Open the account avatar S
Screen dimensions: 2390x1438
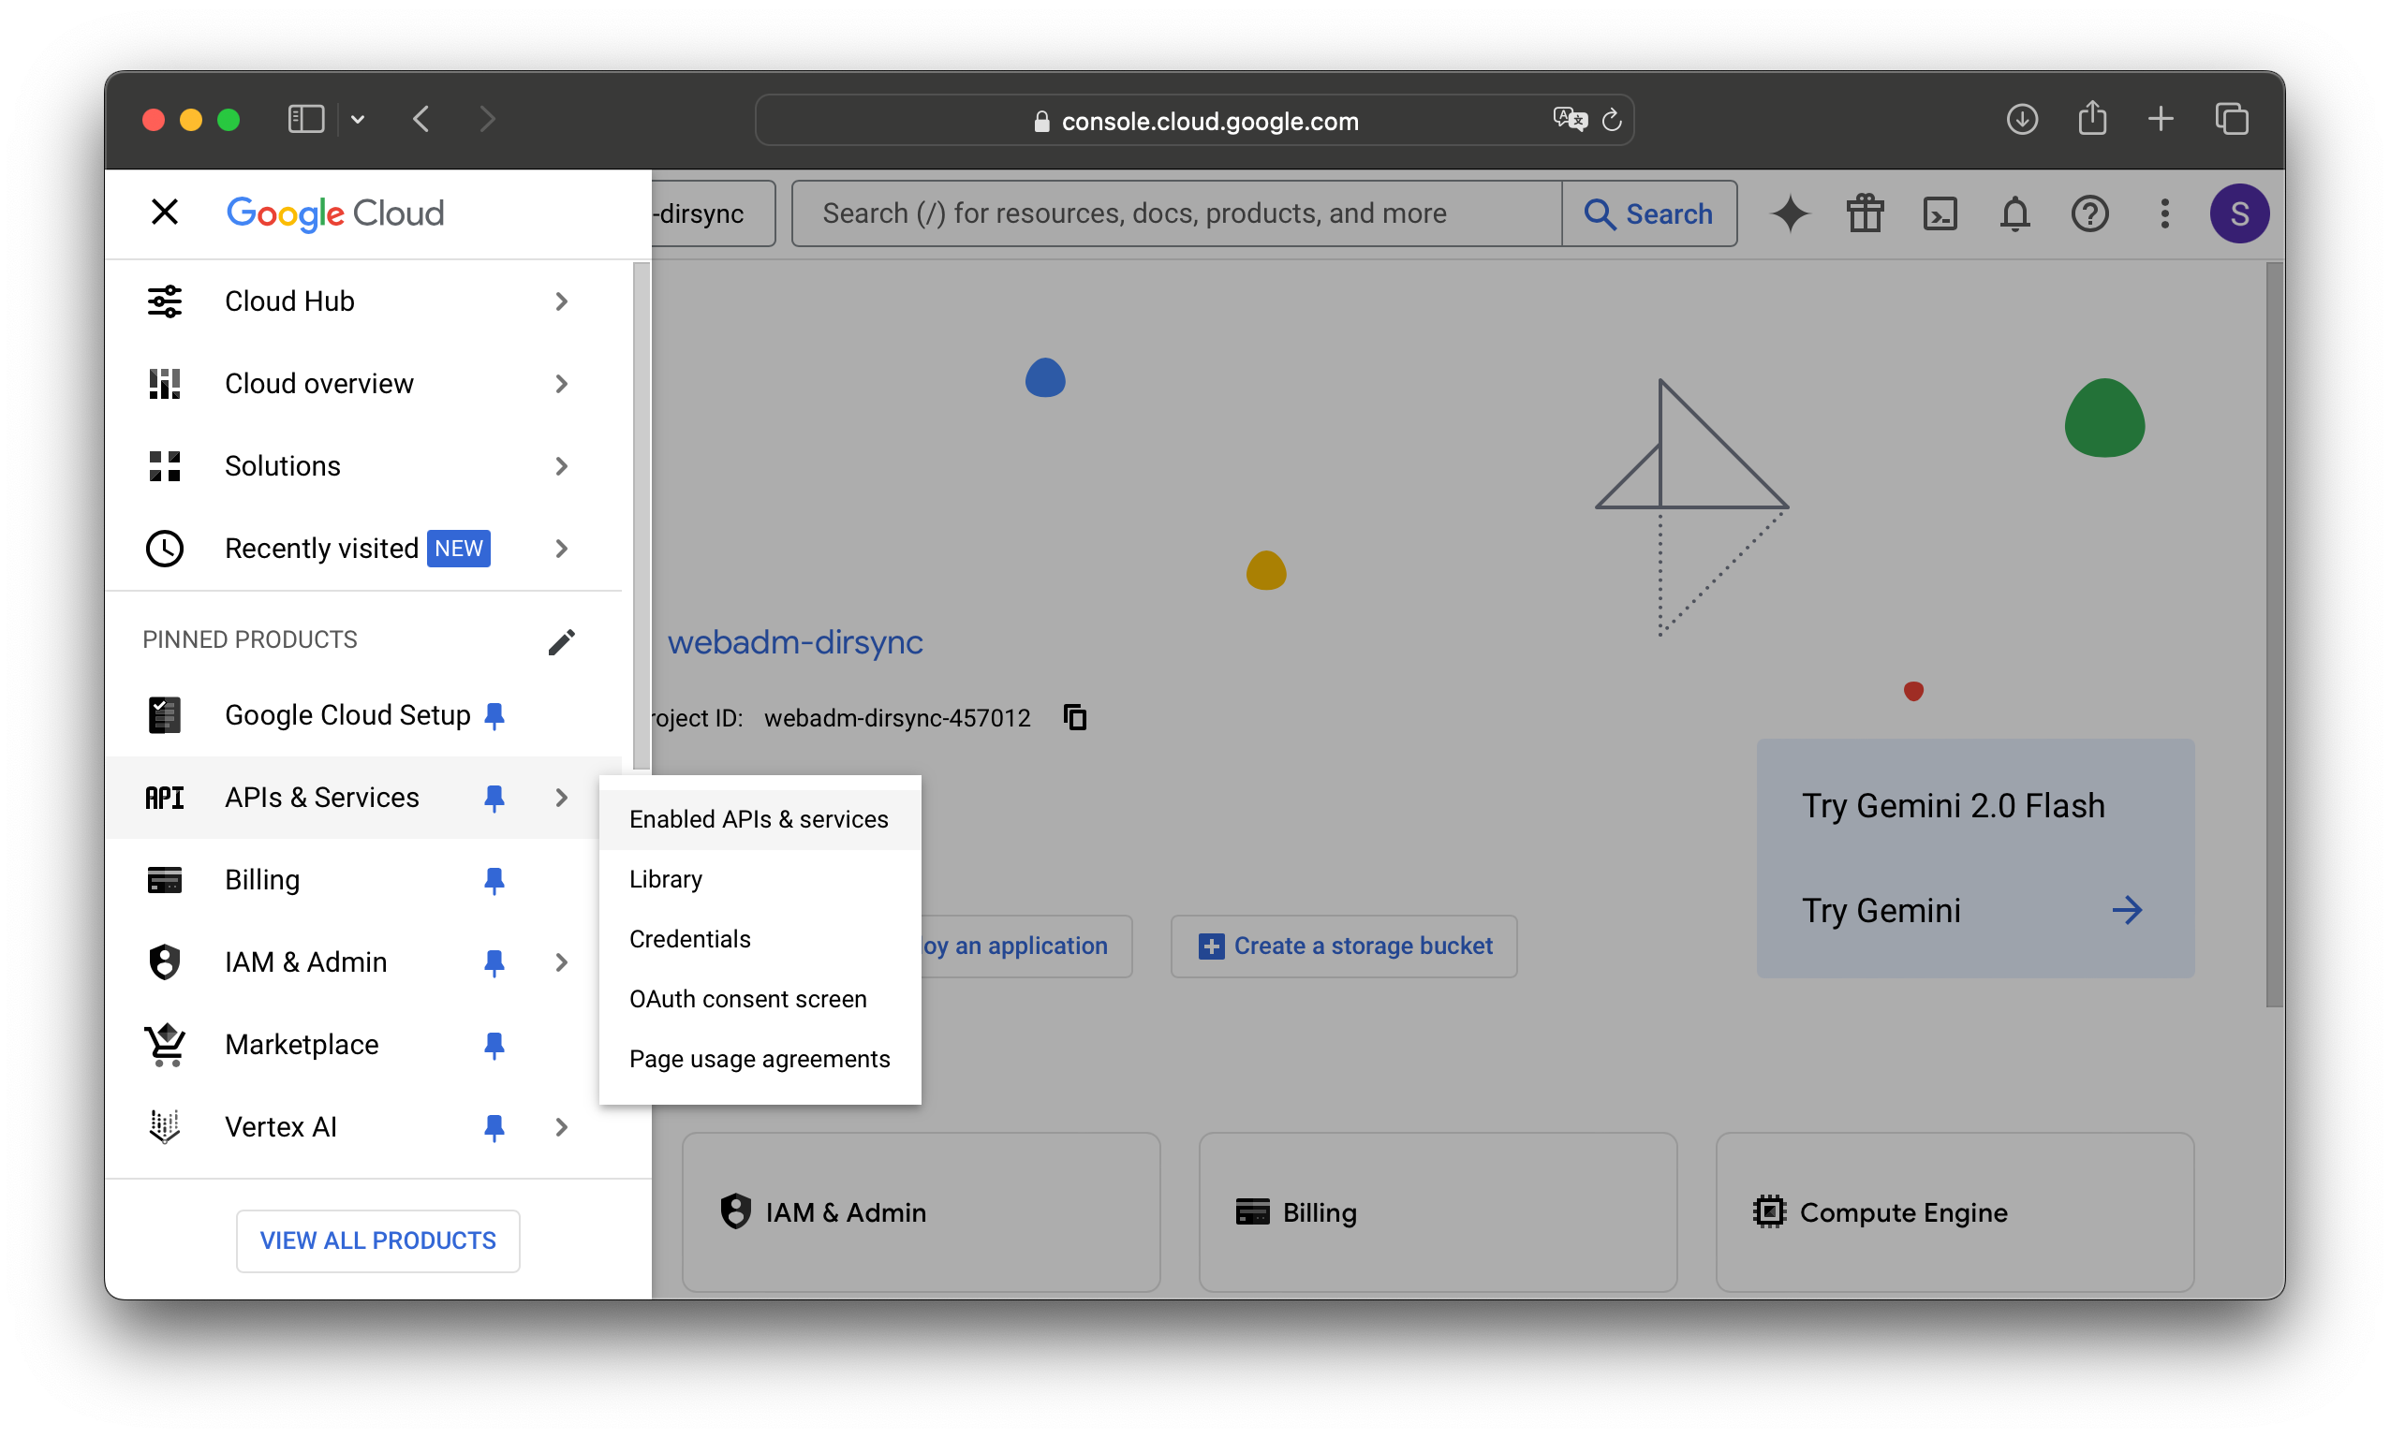coord(2239,213)
